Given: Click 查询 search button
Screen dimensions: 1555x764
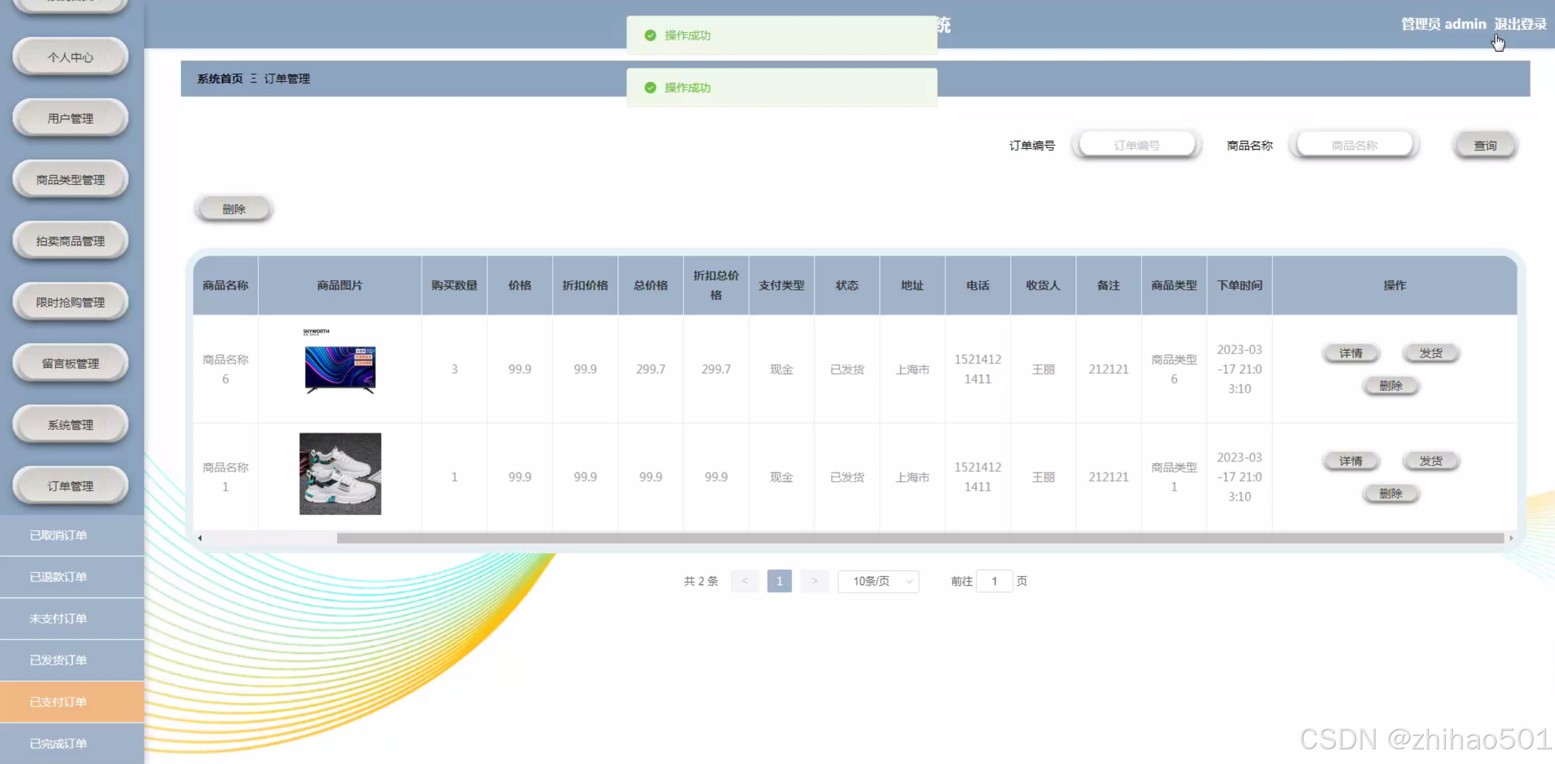Looking at the screenshot, I should coord(1485,145).
